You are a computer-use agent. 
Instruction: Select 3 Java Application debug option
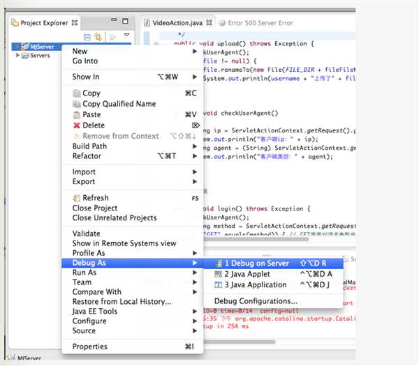click(x=273, y=284)
